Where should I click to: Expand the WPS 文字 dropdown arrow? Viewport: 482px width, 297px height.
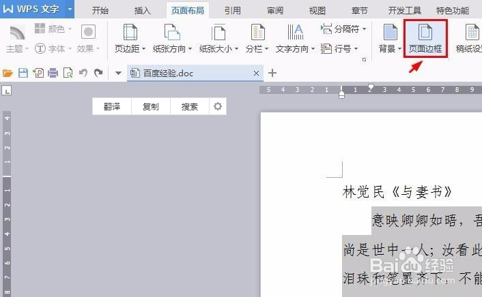pos(70,9)
